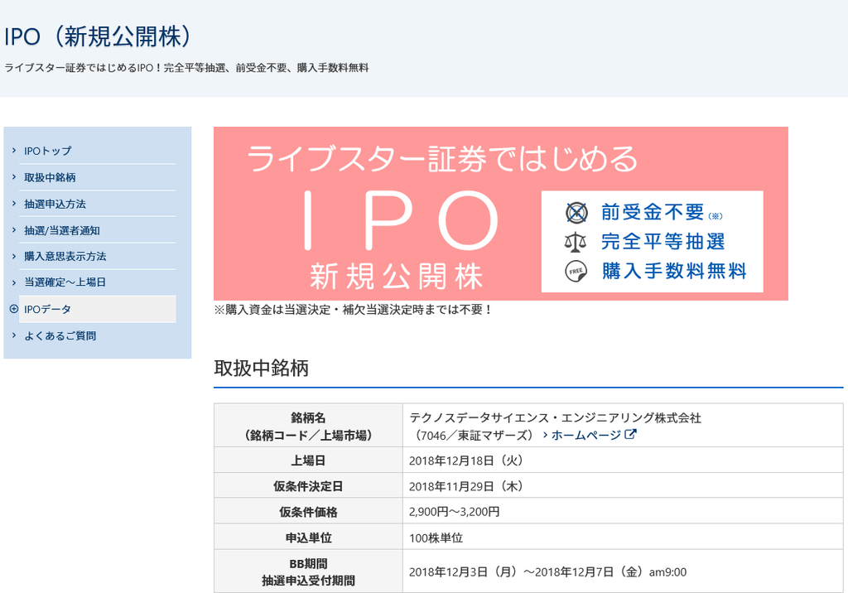Open よくあるご質問 sidebar link

pyautogui.click(x=60, y=336)
